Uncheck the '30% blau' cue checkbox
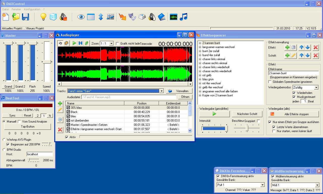This screenshot has width=323, height=194. tap(68, 108)
